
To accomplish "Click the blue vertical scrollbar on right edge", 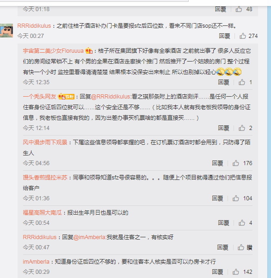I will 269,142.
